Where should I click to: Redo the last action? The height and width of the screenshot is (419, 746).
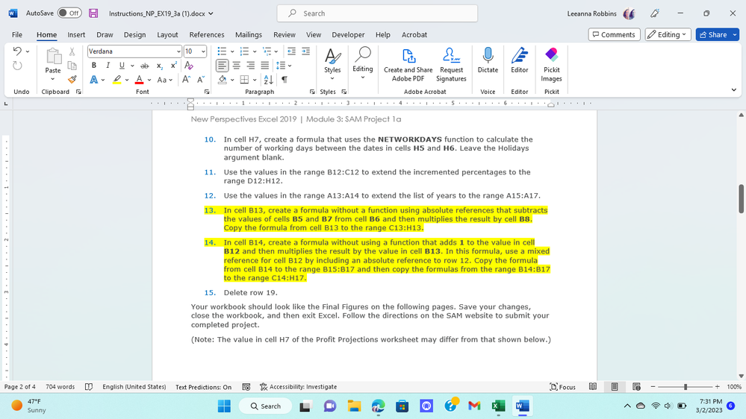click(17, 66)
